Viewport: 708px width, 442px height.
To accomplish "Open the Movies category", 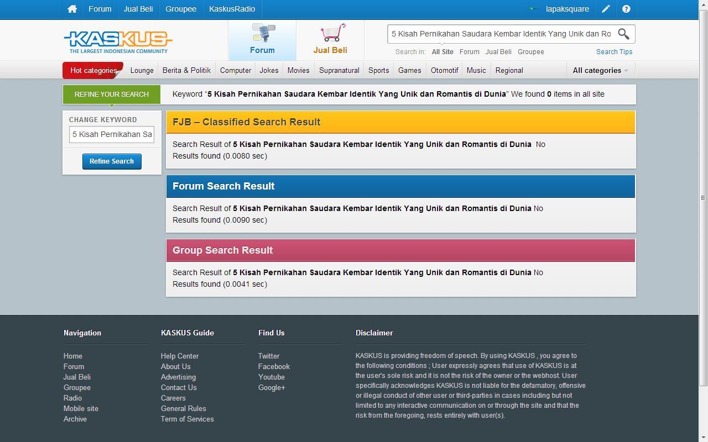I will [x=298, y=70].
